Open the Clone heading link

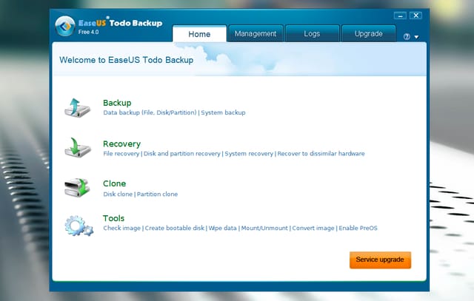click(114, 183)
